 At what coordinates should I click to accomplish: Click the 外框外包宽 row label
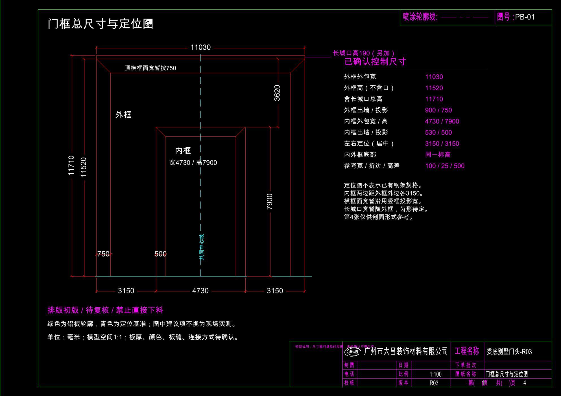tap(360, 77)
